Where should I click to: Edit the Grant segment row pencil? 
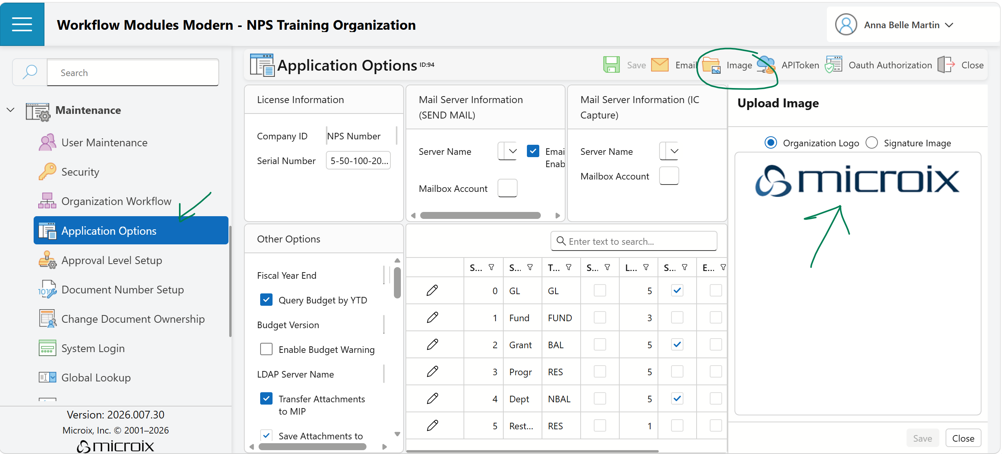click(432, 344)
